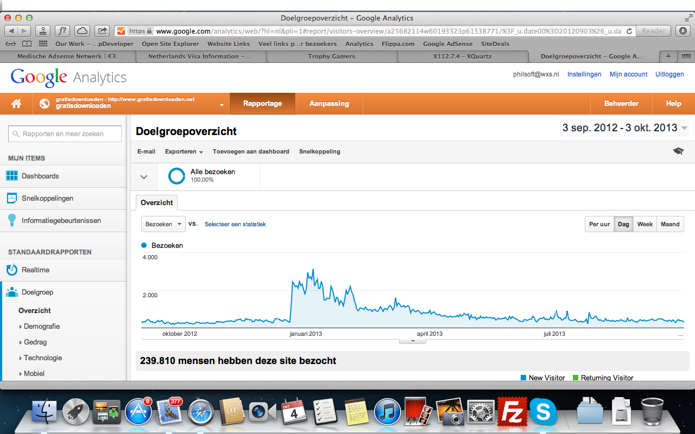Open Skype from the Dock
The width and height of the screenshot is (695, 434).
[x=542, y=412]
